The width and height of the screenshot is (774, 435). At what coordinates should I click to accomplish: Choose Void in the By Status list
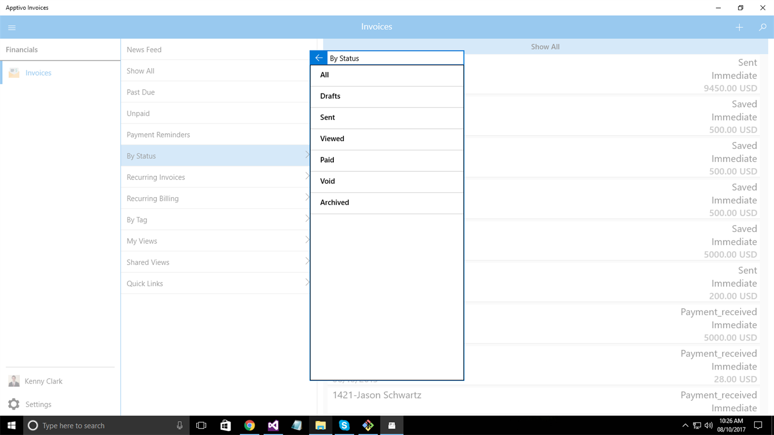click(x=387, y=182)
